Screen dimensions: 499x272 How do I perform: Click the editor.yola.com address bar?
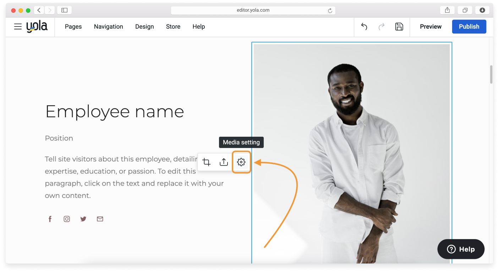pyautogui.click(x=253, y=10)
